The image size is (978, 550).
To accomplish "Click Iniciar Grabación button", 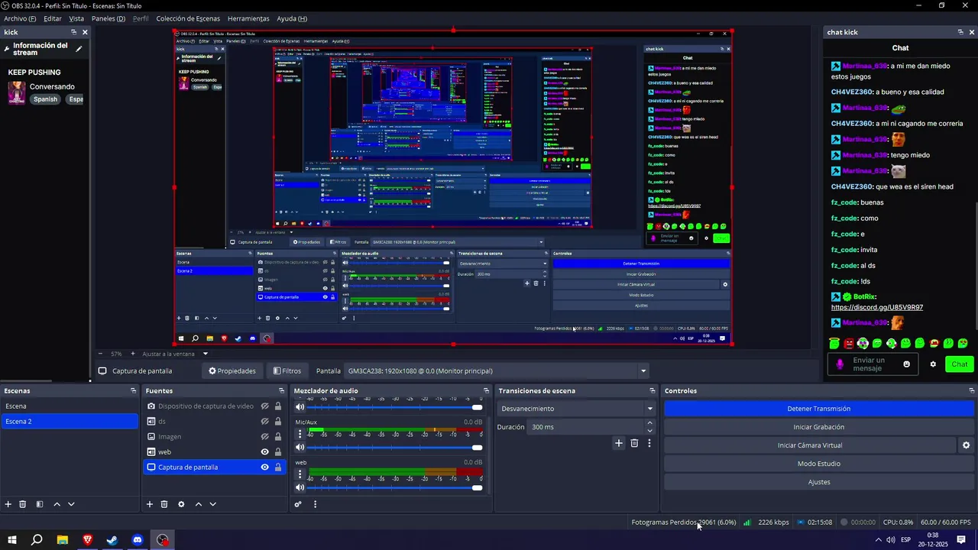I will point(818,427).
